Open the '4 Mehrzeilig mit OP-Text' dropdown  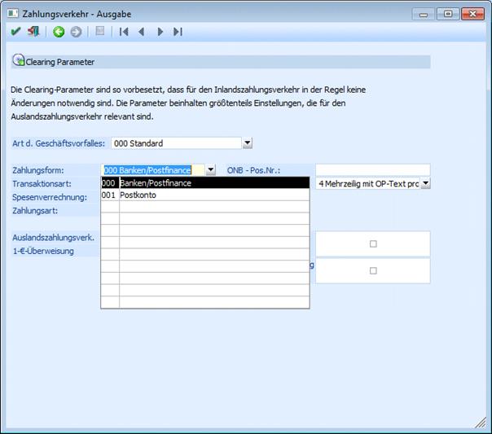[x=424, y=183]
